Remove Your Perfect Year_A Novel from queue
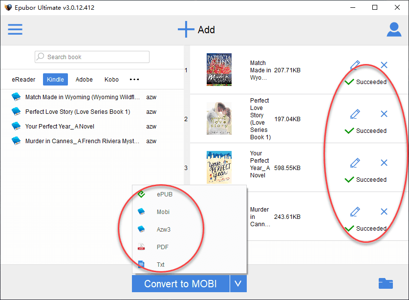Viewport: 409px width, 300px height. click(384, 163)
